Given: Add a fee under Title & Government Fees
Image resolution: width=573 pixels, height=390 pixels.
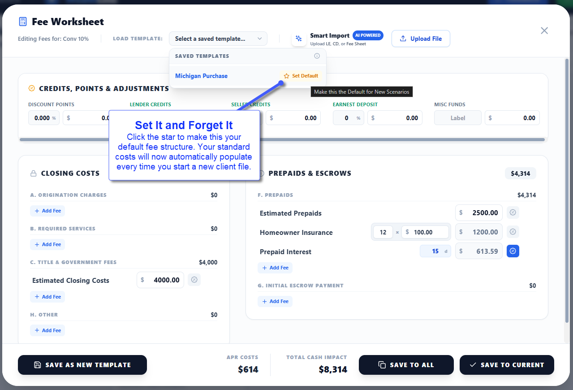Looking at the screenshot, I should click(x=47, y=297).
